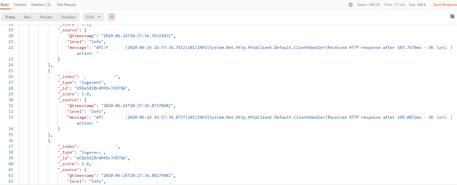Click the 949 B response size

click(421, 5)
